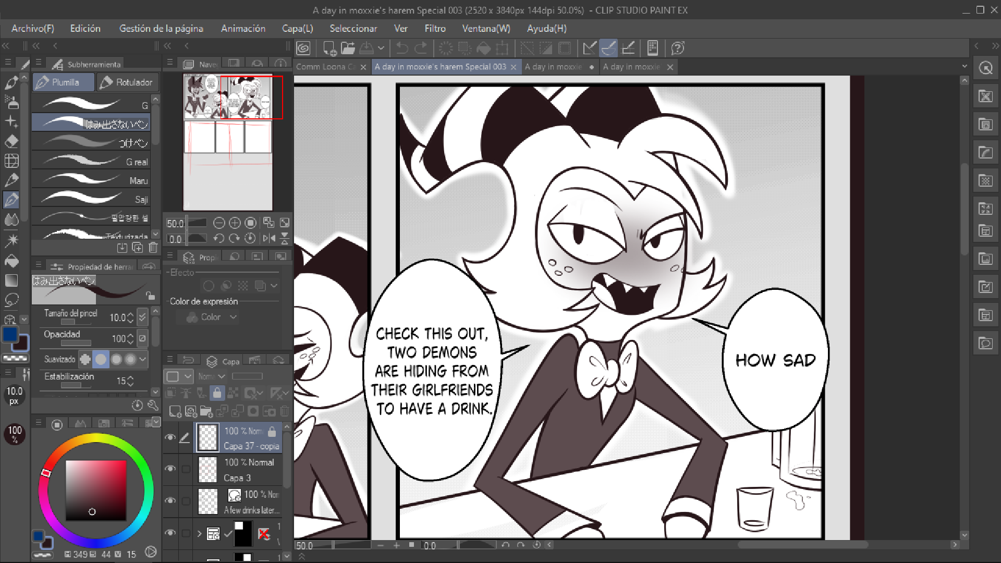1001x563 pixels.
Task: Hide the A few drinks later layer
Action: 170,500
